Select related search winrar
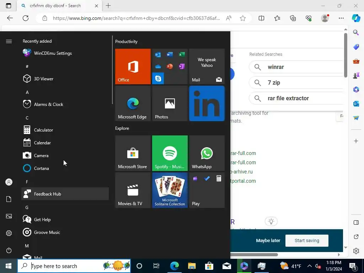Screen dimensions: 364x273 (296, 67)
